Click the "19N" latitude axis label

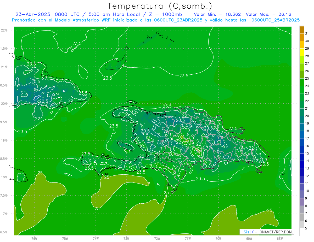click(x=4, y=140)
